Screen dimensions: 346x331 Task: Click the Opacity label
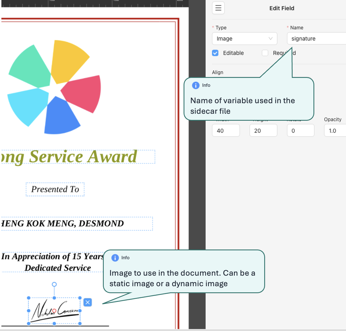(333, 119)
